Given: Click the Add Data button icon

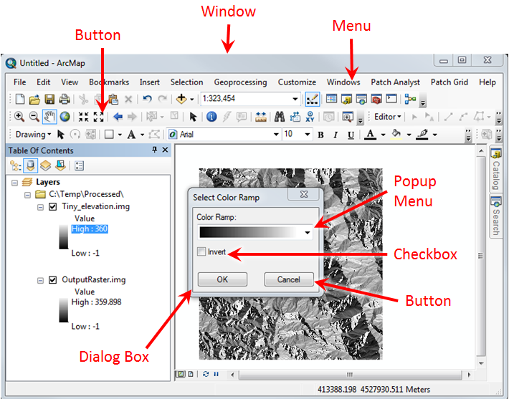Looking at the screenshot, I should pyautogui.click(x=181, y=100).
